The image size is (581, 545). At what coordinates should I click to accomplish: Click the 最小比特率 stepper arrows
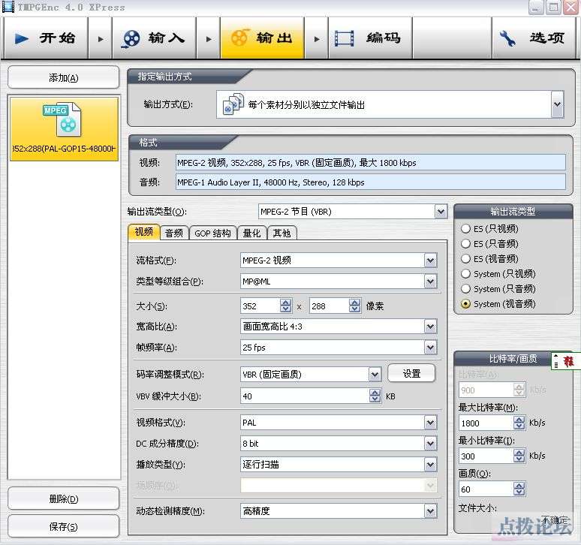click(x=519, y=456)
